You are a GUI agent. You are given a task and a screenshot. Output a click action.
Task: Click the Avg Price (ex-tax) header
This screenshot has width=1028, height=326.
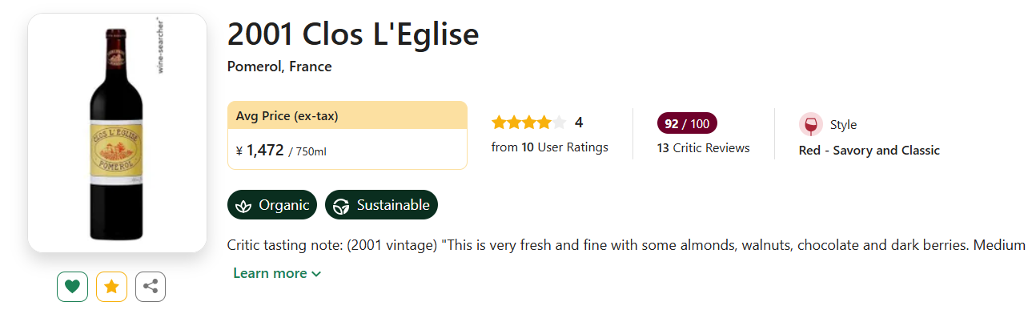(x=287, y=116)
